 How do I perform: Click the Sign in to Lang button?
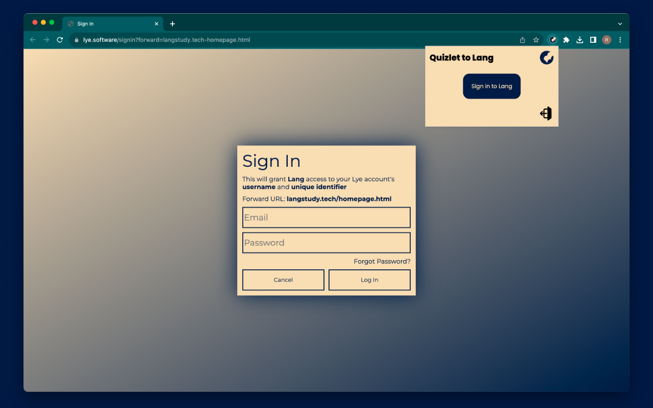pyautogui.click(x=492, y=86)
